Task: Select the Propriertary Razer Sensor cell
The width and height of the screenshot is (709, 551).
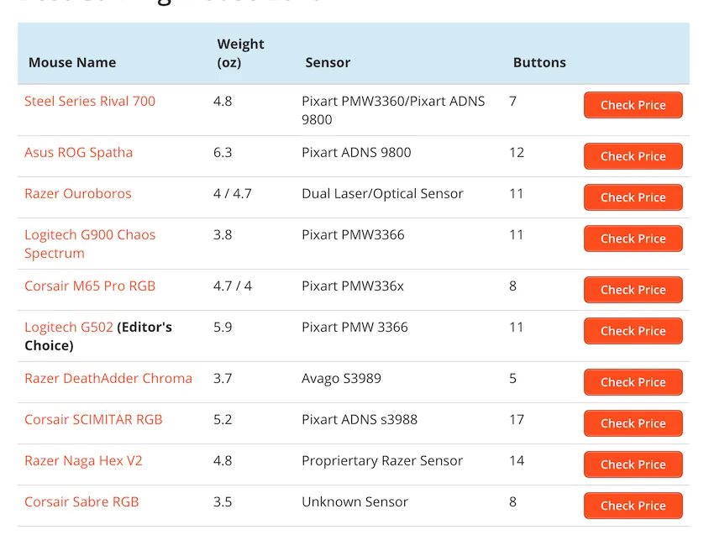Action: tap(382, 460)
